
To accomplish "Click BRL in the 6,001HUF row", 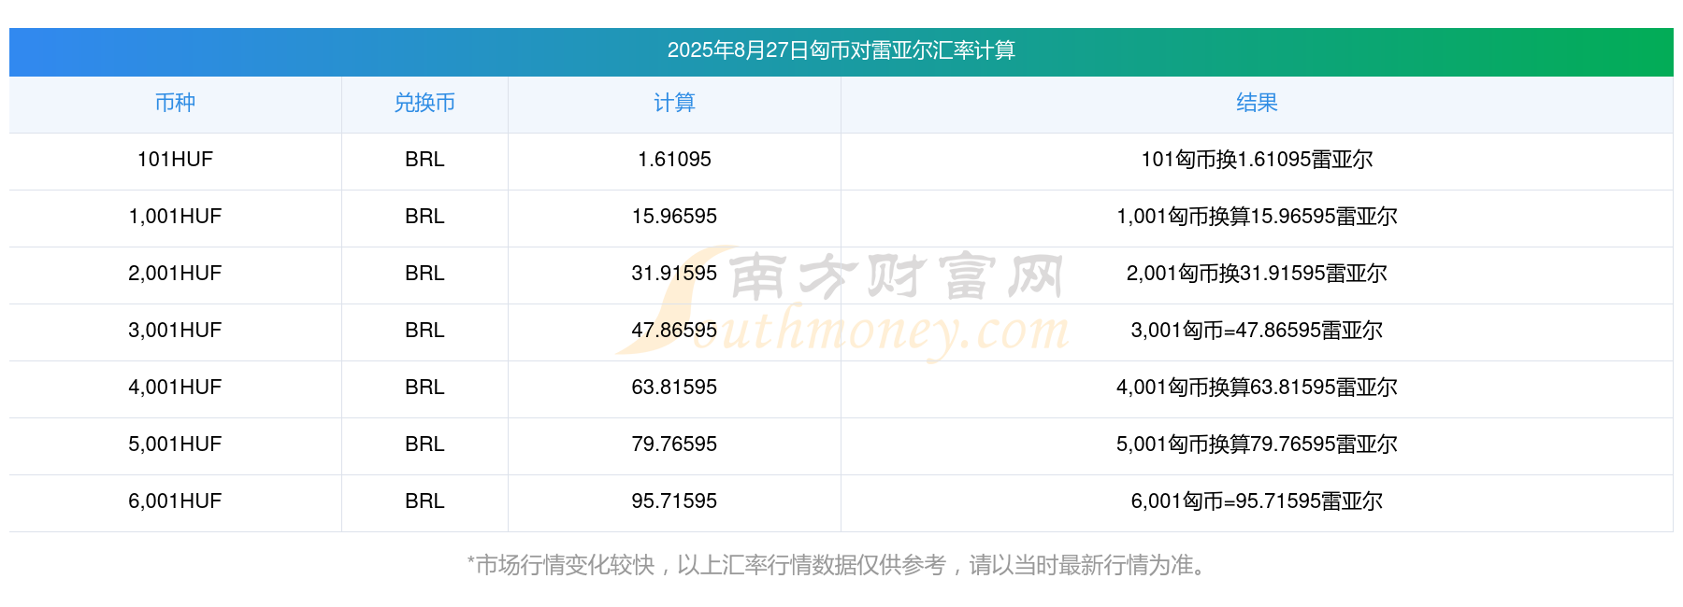I will tap(424, 501).
